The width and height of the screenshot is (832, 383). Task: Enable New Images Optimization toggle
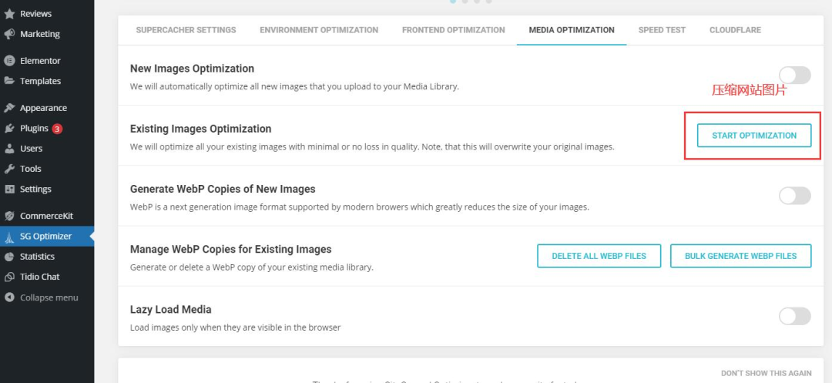[x=794, y=76]
